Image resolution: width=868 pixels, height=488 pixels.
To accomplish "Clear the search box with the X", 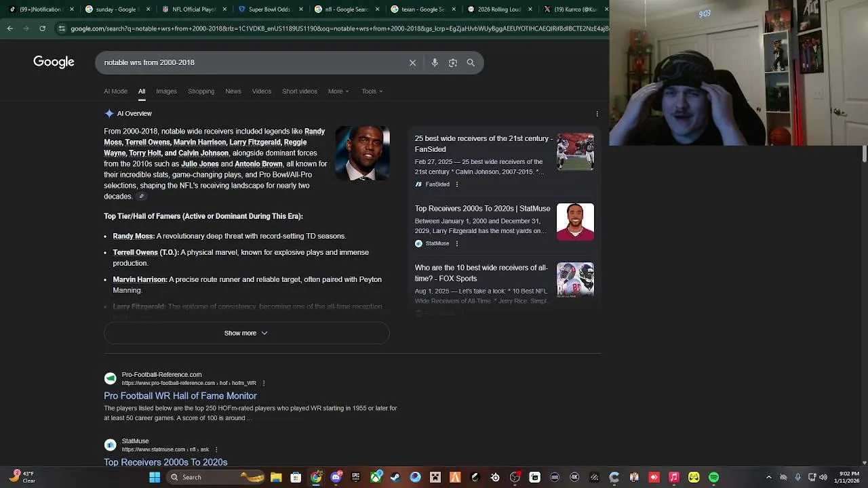I will [x=412, y=62].
